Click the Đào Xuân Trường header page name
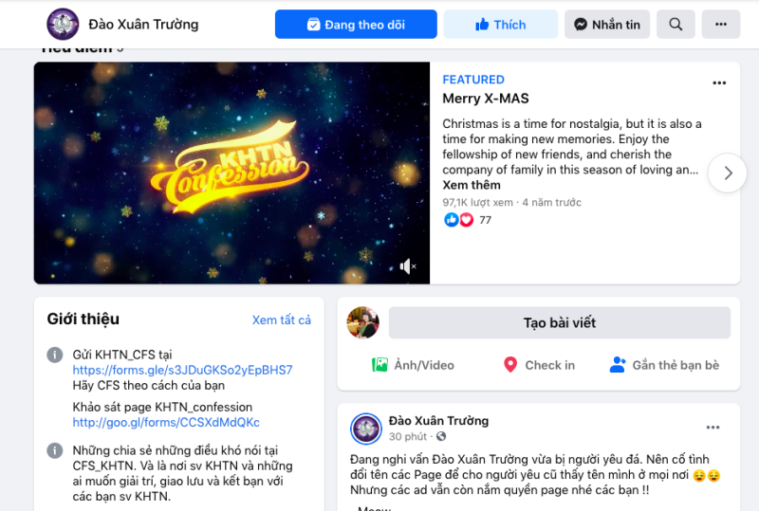Image resolution: width=759 pixels, height=511 pixels. click(x=143, y=25)
